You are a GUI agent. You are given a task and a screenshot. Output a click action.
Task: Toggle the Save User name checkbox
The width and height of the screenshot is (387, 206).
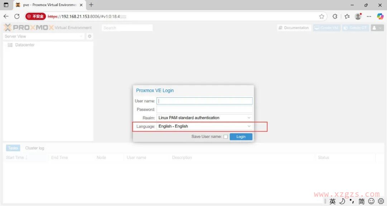point(225,137)
